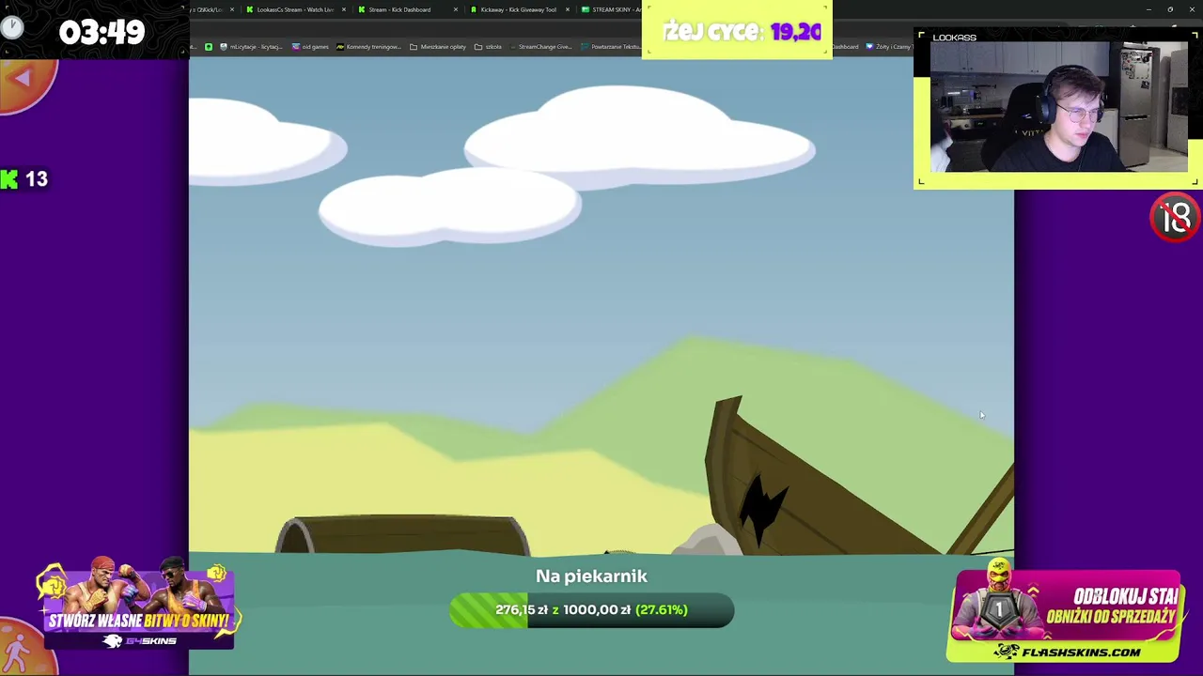
Task: Click the clock icon beside the timer
Action: pyautogui.click(x=12, y=26)
